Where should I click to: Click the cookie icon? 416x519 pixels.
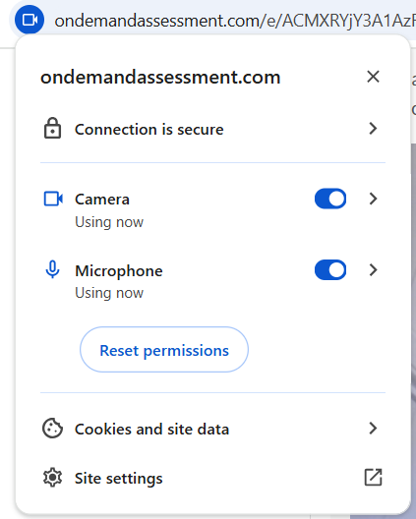52,429
